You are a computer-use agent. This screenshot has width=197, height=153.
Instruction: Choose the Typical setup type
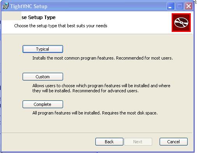click(x=43, y=49)
